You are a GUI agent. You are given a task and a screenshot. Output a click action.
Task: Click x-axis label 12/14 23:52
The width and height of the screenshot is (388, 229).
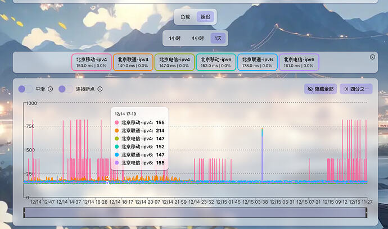point(201,202)
